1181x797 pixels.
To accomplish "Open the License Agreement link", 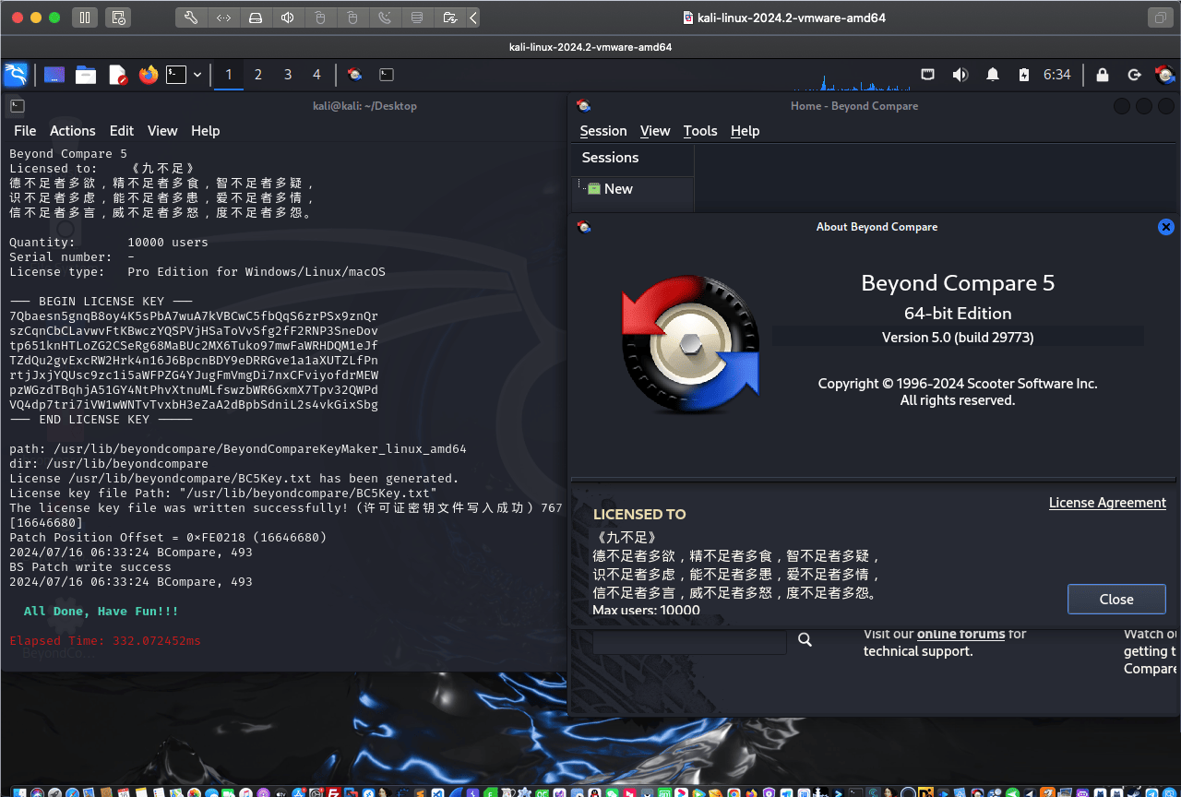I will (1107, 503).
